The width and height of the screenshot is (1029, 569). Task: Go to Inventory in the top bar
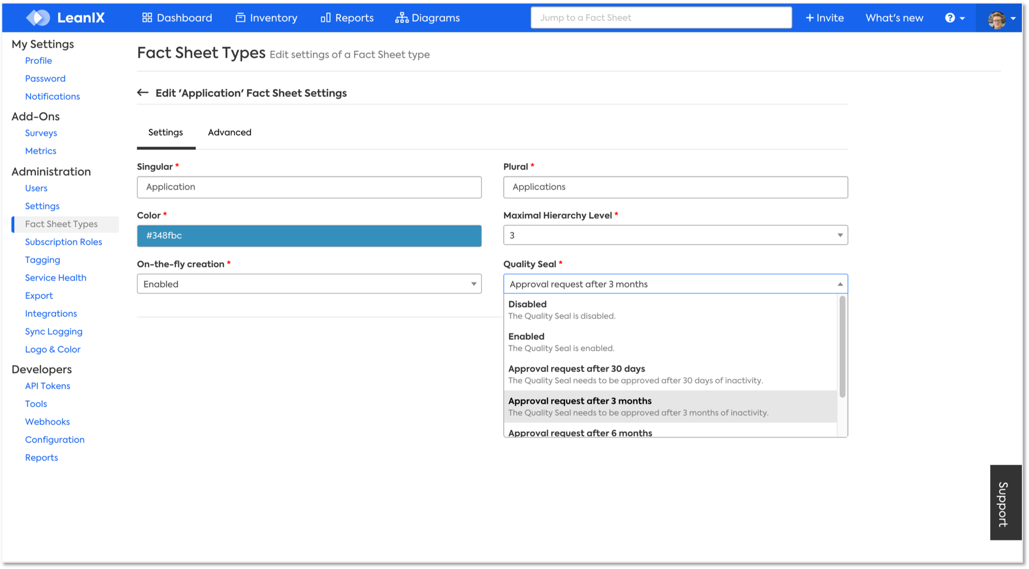(266, 18)
